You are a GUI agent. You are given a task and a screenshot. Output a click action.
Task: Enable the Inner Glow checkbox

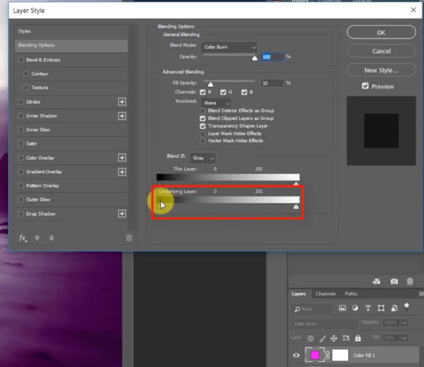coord(21,129)
